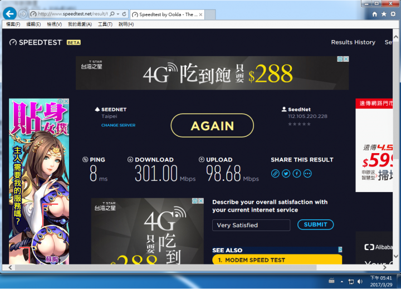Viewport: 401px width, 289px height.
Task: Share result on Twitter icon
Action: (x=286, y=174)
